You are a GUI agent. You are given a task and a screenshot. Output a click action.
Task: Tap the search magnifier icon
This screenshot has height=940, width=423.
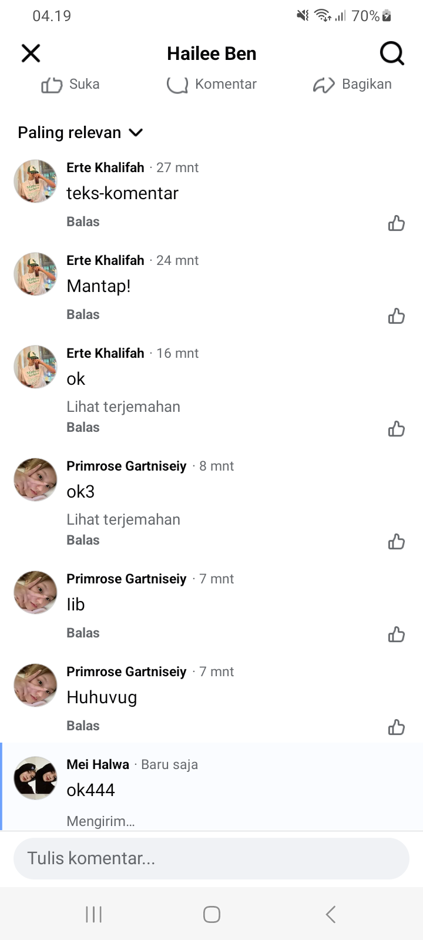coord(392,53)
